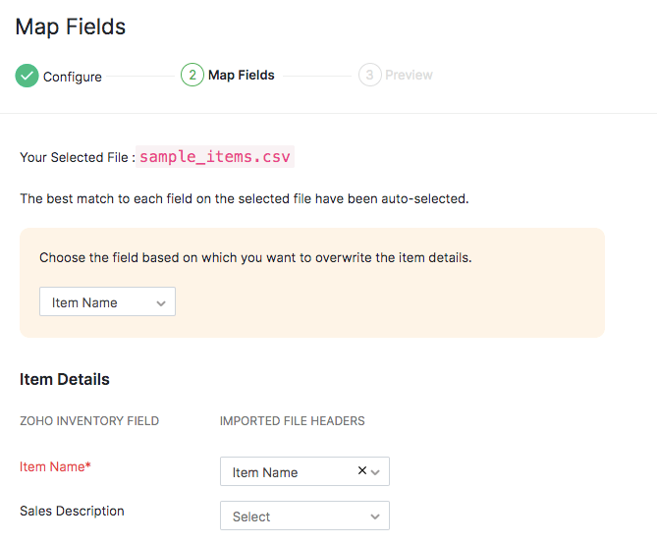Image resolution: width=657 pixels, height=543 pixels.
Task: Open the Sales Description Select dropdown
Action: (x=304, y=516)
